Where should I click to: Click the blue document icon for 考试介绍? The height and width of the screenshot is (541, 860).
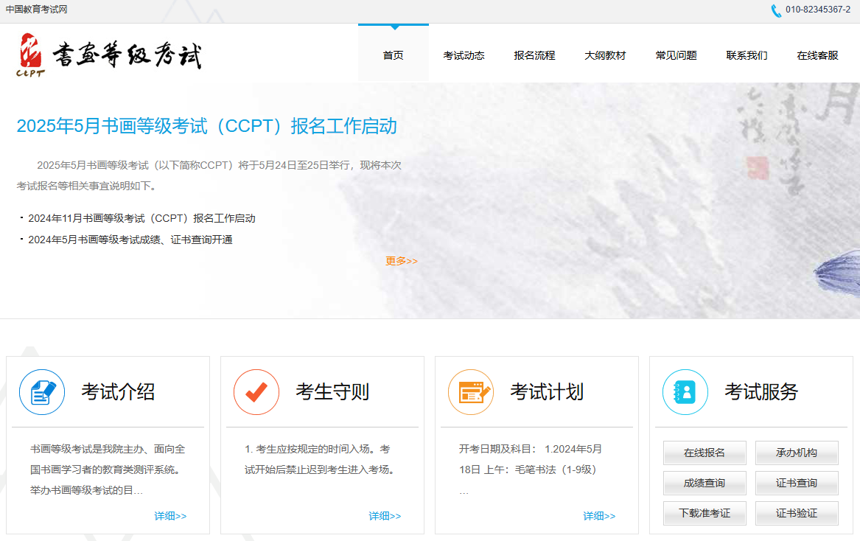pos(42,392)
